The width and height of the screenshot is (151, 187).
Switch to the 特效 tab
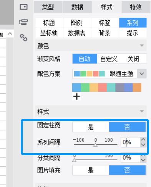[136, 7]
